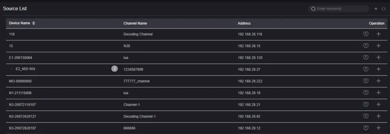Select the N3-20072620127 device row
The height and width of the screenshot is (134, 390).
click(x=23, y=116)
